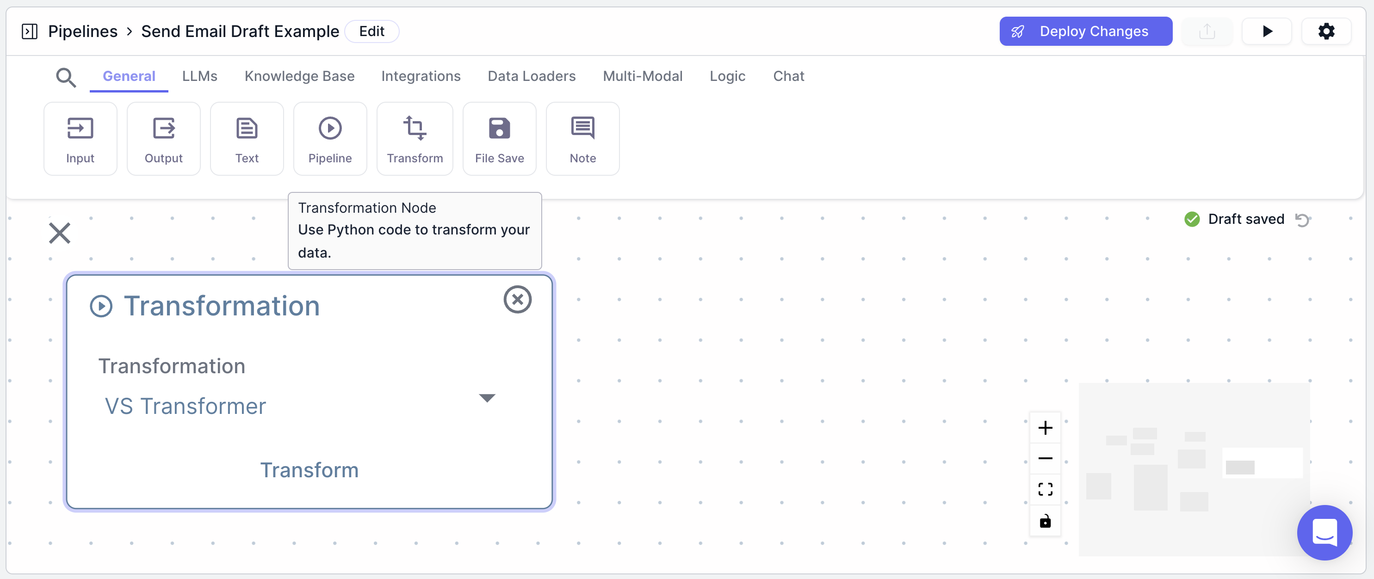
Task: Add an Input node from the toolbar
Action: (80, 139)
